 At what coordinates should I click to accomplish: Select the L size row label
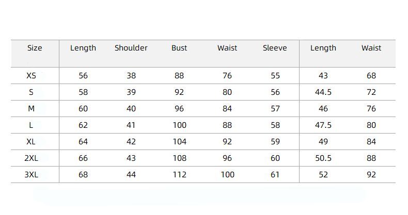tap(32, 125)
